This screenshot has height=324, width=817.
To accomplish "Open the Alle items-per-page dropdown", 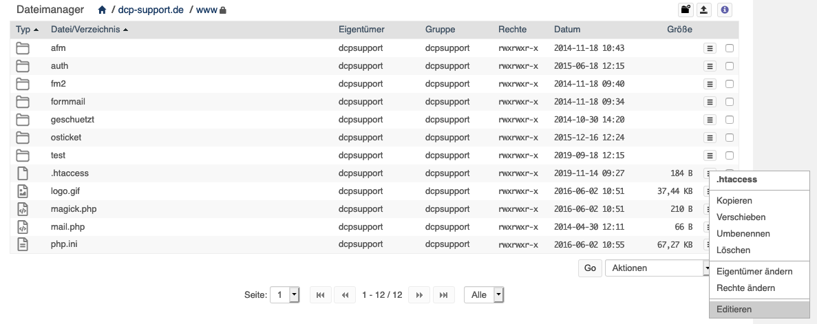I will [484, 295].
